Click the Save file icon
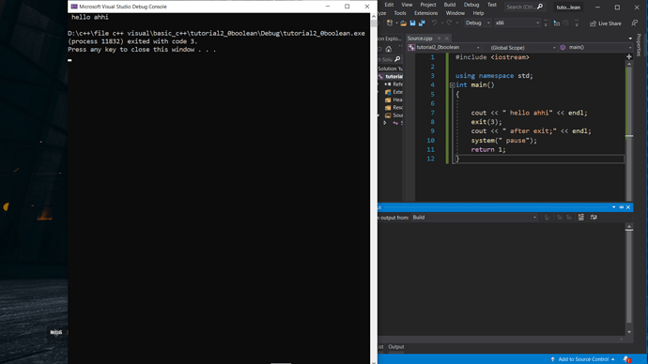Image resolution: width=648 pixels, height=364 pixels. coord(412,23)
